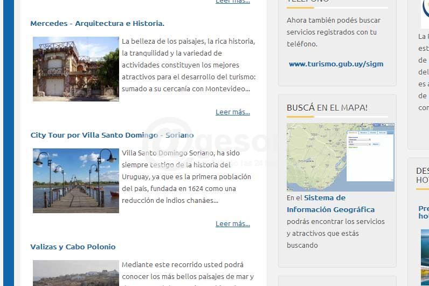Click 'Leer más...' under the Mercedes article
This screenshot has width=429, height=286.
pyautogui.click(x=232, y=112)
